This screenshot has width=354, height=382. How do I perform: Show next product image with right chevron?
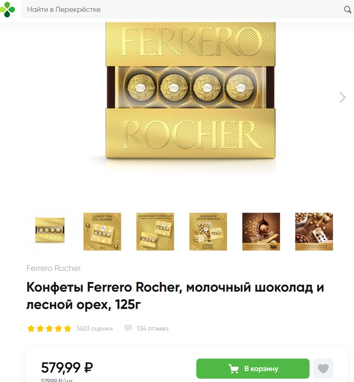tap(342, 97)
